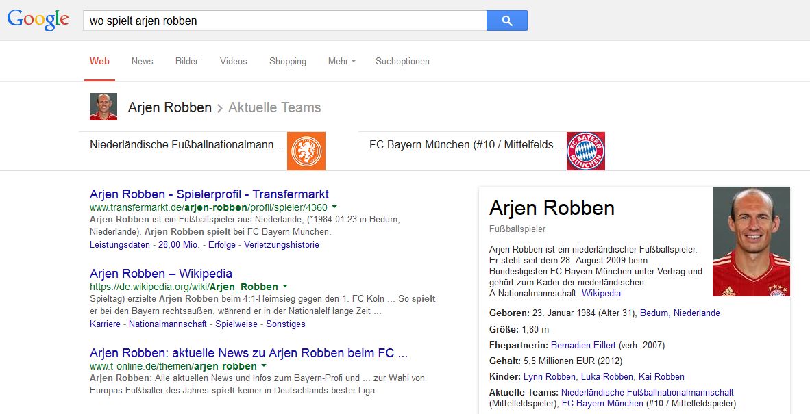Open the Verletzungshistorie sitelink
This screenshot has width=810, height=414.
[x=282, y=244]
